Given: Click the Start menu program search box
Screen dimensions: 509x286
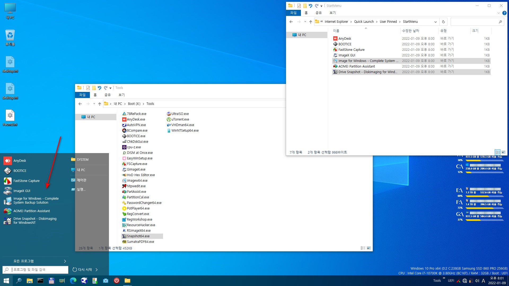Looking at the screenshot, I should click(x=35, y=270).
